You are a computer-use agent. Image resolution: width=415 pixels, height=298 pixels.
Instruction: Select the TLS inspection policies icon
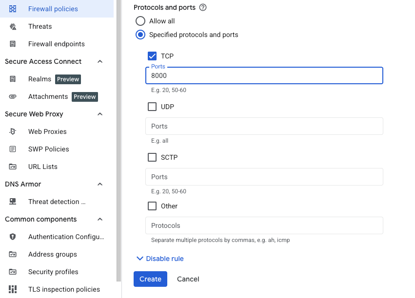click(x=12, y=289)
